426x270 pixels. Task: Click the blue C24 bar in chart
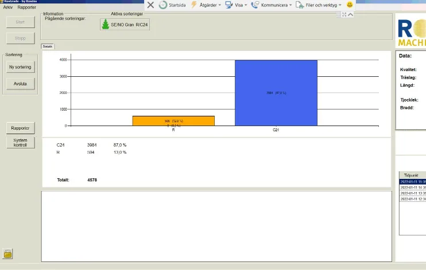coord(276,92)
